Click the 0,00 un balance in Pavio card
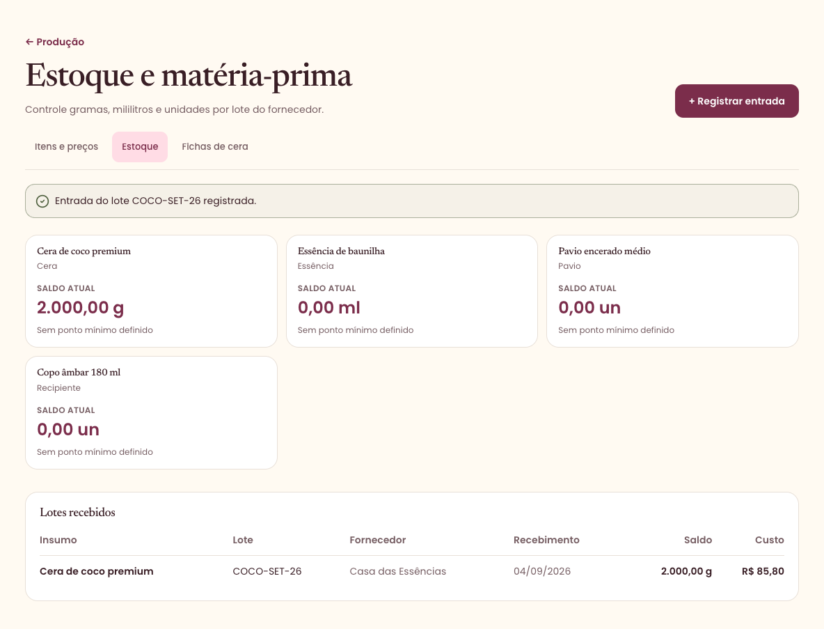Screen dimensions: 824x629 (589, 308)
